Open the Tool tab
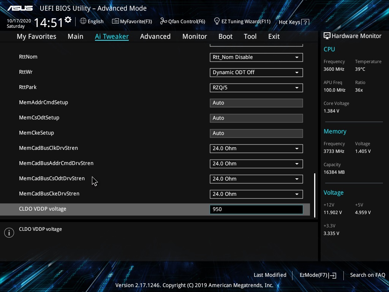 (x=250, y=36)
